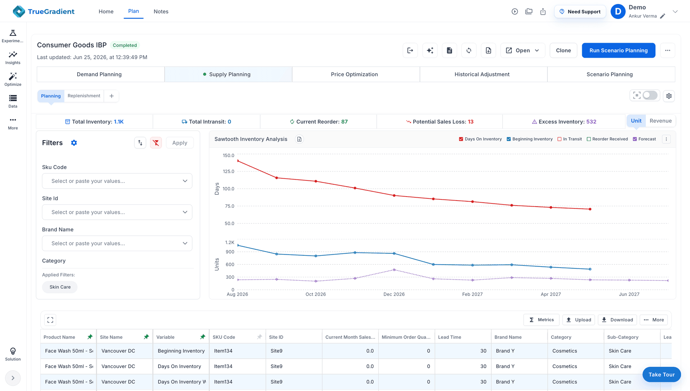Image resolution: width=690 pixels, height=391 pixels.
Task: Open the Optimize sidebar icon
Action: point(13,80)
